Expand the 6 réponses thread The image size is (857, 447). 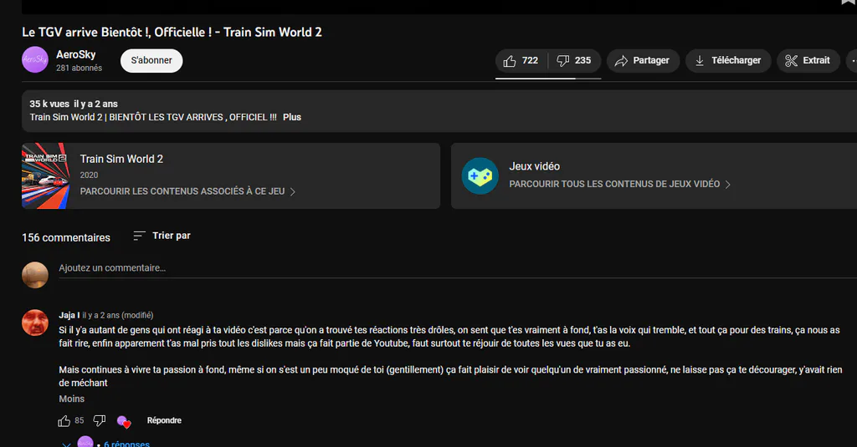coord(127,444)
